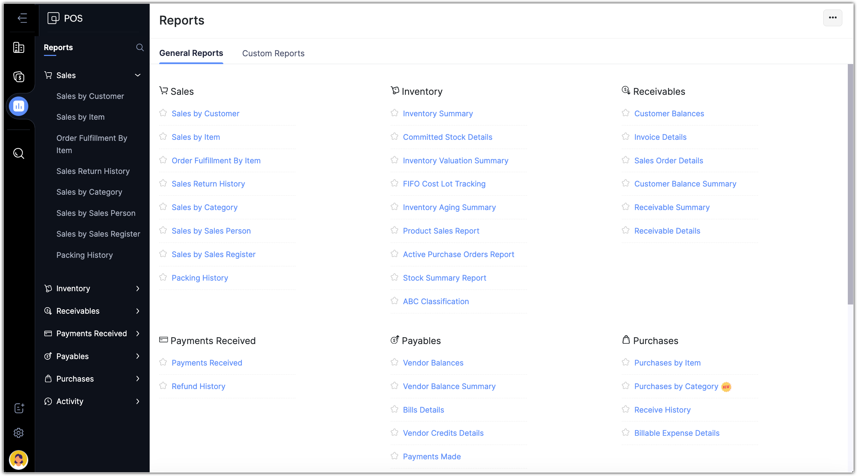Viewport: 857px width, 476px height.
Task: Click the user avatar profile picture
Action: (19, 460)
